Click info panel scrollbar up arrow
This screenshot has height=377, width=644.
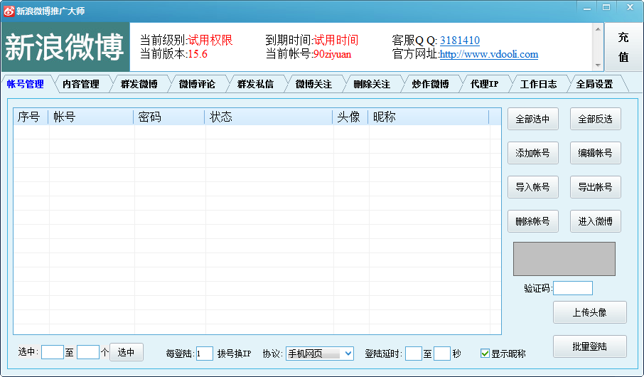point(598,28)
